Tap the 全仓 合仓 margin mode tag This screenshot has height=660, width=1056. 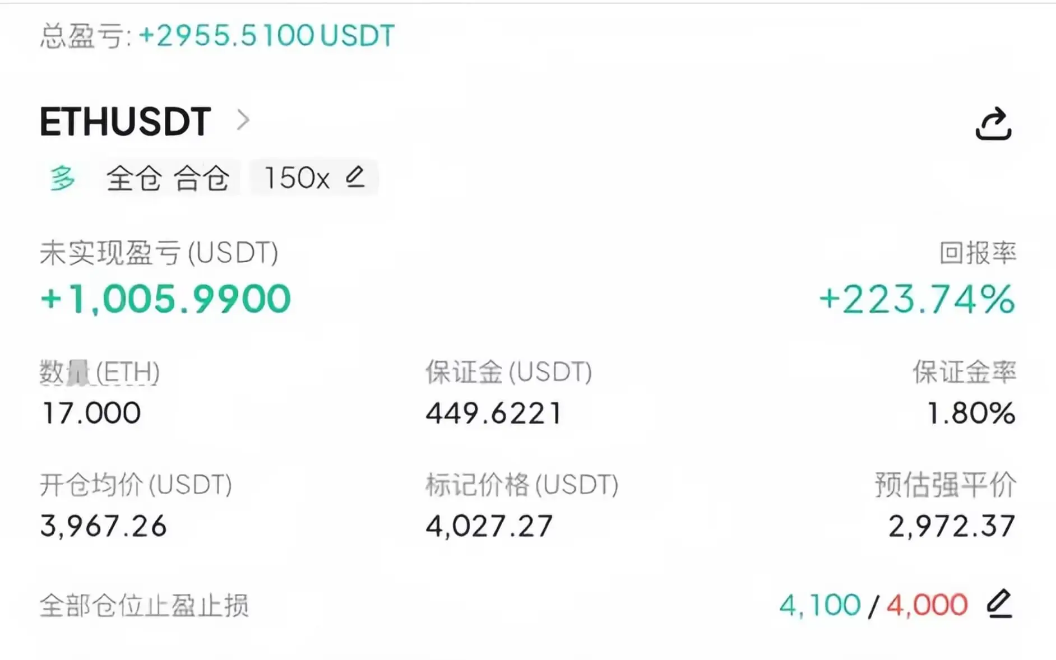click(x=168, y=179)
